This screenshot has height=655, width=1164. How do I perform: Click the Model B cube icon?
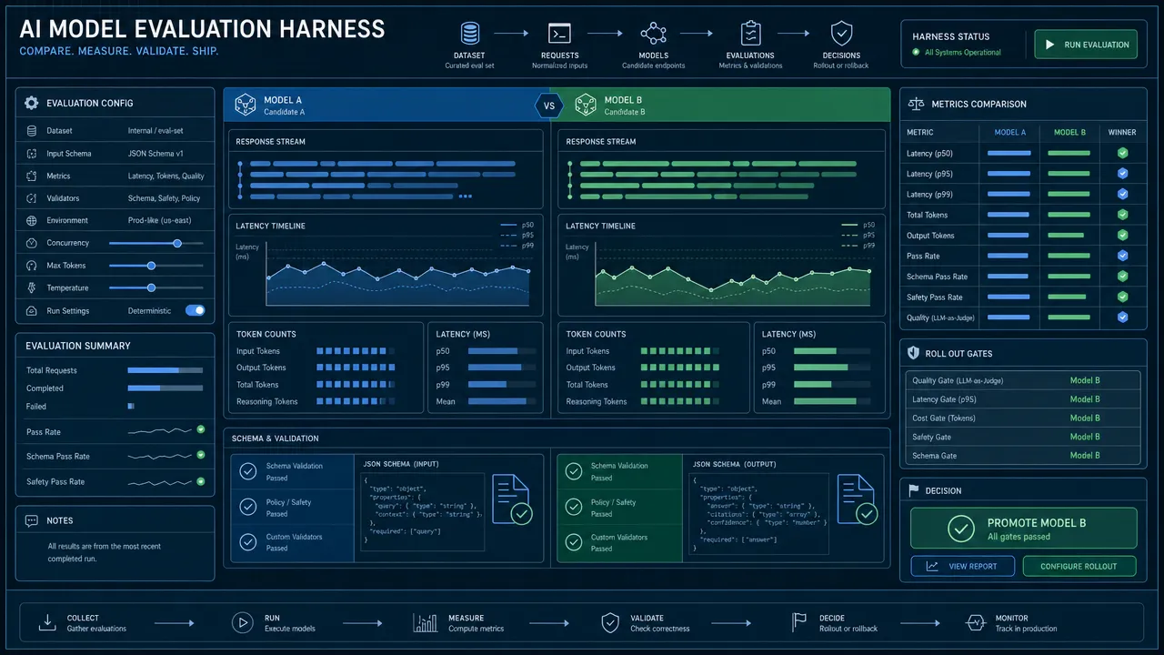pyautogui.click(x=586, y=105)
